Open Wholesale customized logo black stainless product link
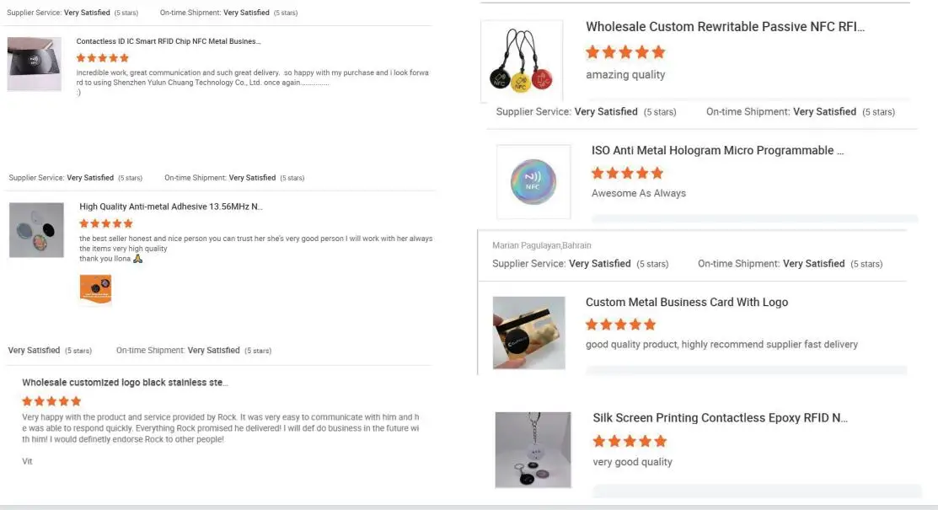 click(x=125, y=383)
